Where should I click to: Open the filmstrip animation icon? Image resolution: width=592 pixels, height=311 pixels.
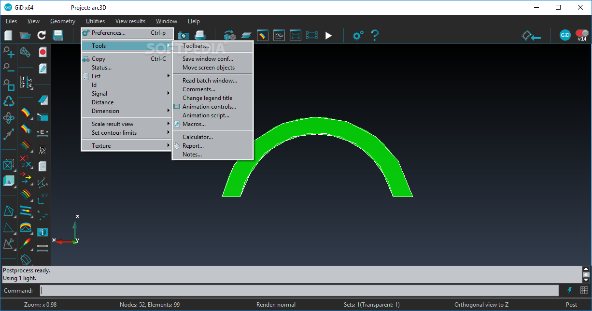tap(312, 35)
